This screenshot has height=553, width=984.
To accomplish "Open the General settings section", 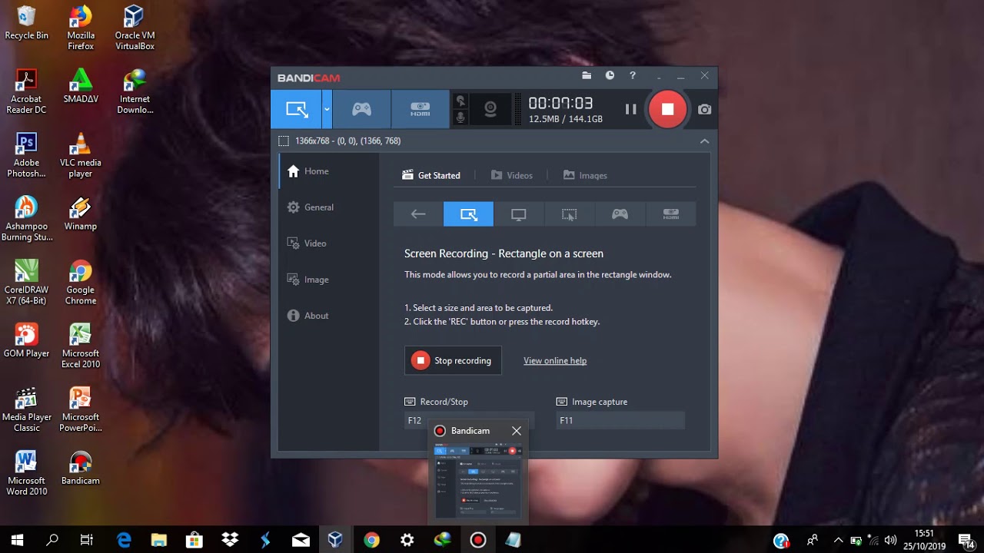I will [x=329, y=207].
